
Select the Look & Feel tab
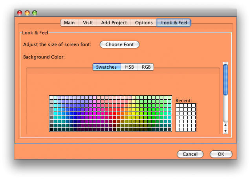174,23
